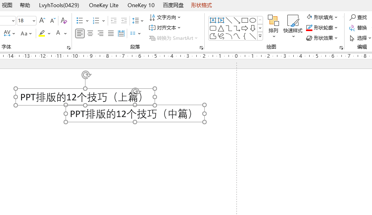Image resolution: width=372 pixels, height=215 pixels.
Task: Apply the yellow text highlight color
Action: (x=42, y=33)
